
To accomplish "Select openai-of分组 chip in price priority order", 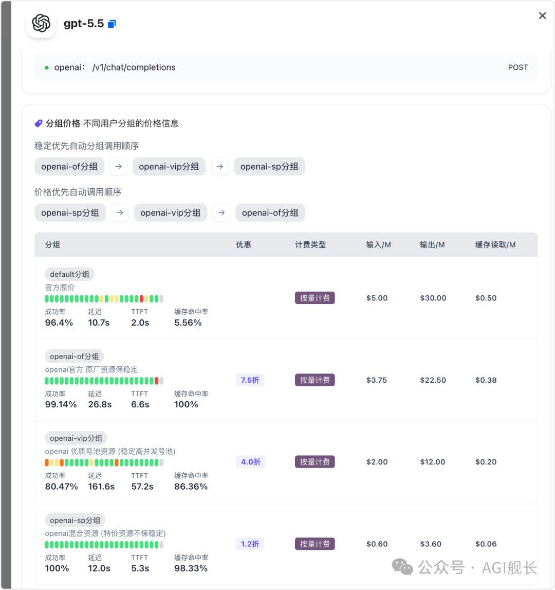I will click(270, 213).
